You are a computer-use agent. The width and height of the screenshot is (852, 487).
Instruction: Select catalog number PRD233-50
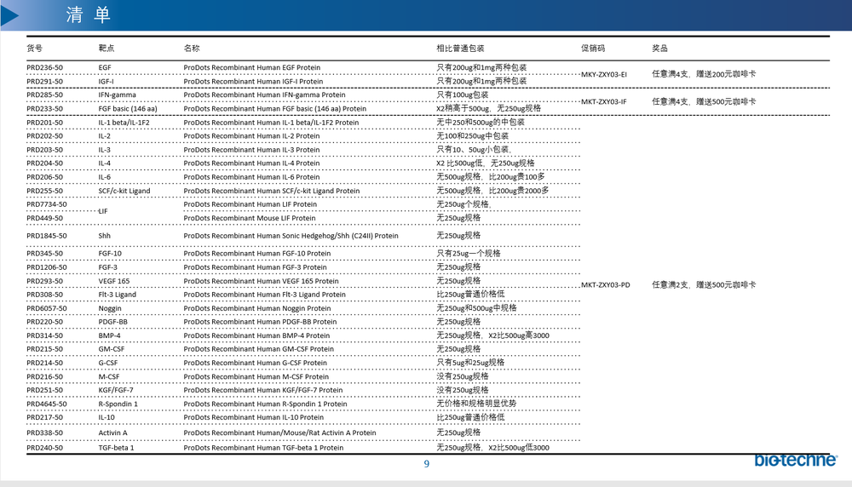pyautogui.click(x=44, y=109)
